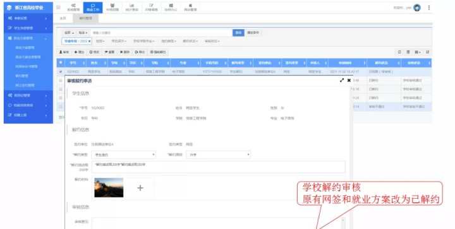Close the 审核解约申请 dialog with the x icon

pos(349,81)
